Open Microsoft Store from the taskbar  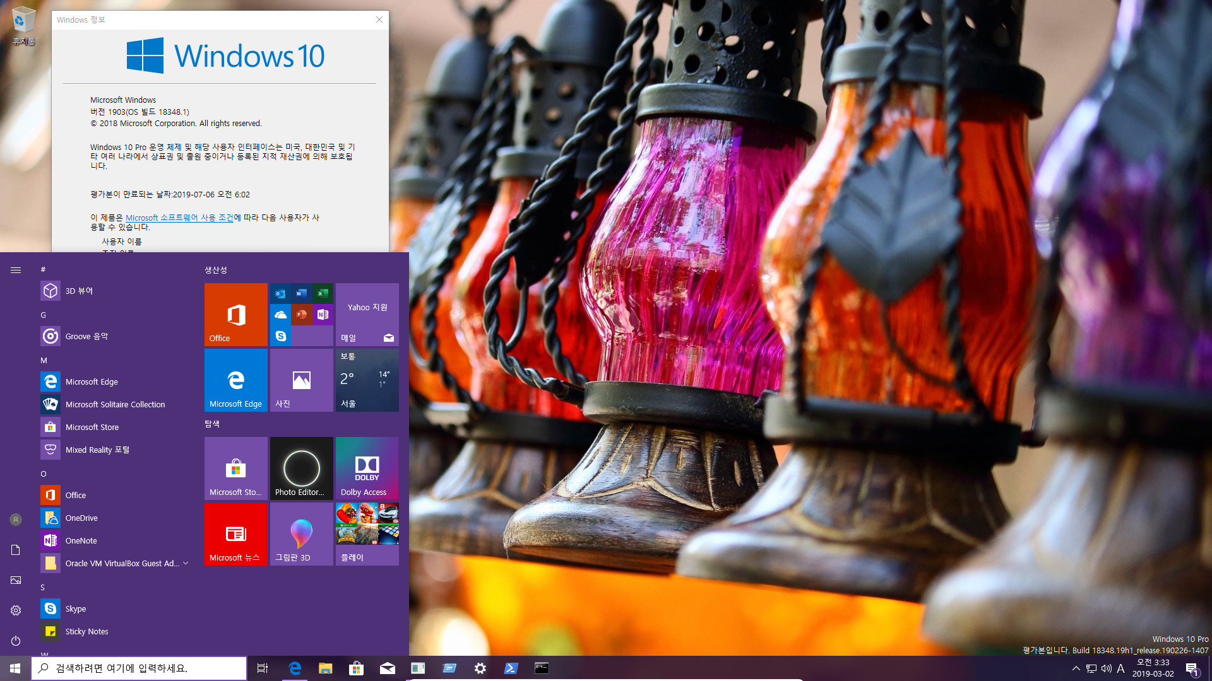click(357, 668)
